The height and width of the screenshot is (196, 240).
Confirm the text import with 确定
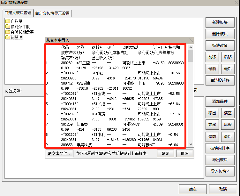(165, 154)
